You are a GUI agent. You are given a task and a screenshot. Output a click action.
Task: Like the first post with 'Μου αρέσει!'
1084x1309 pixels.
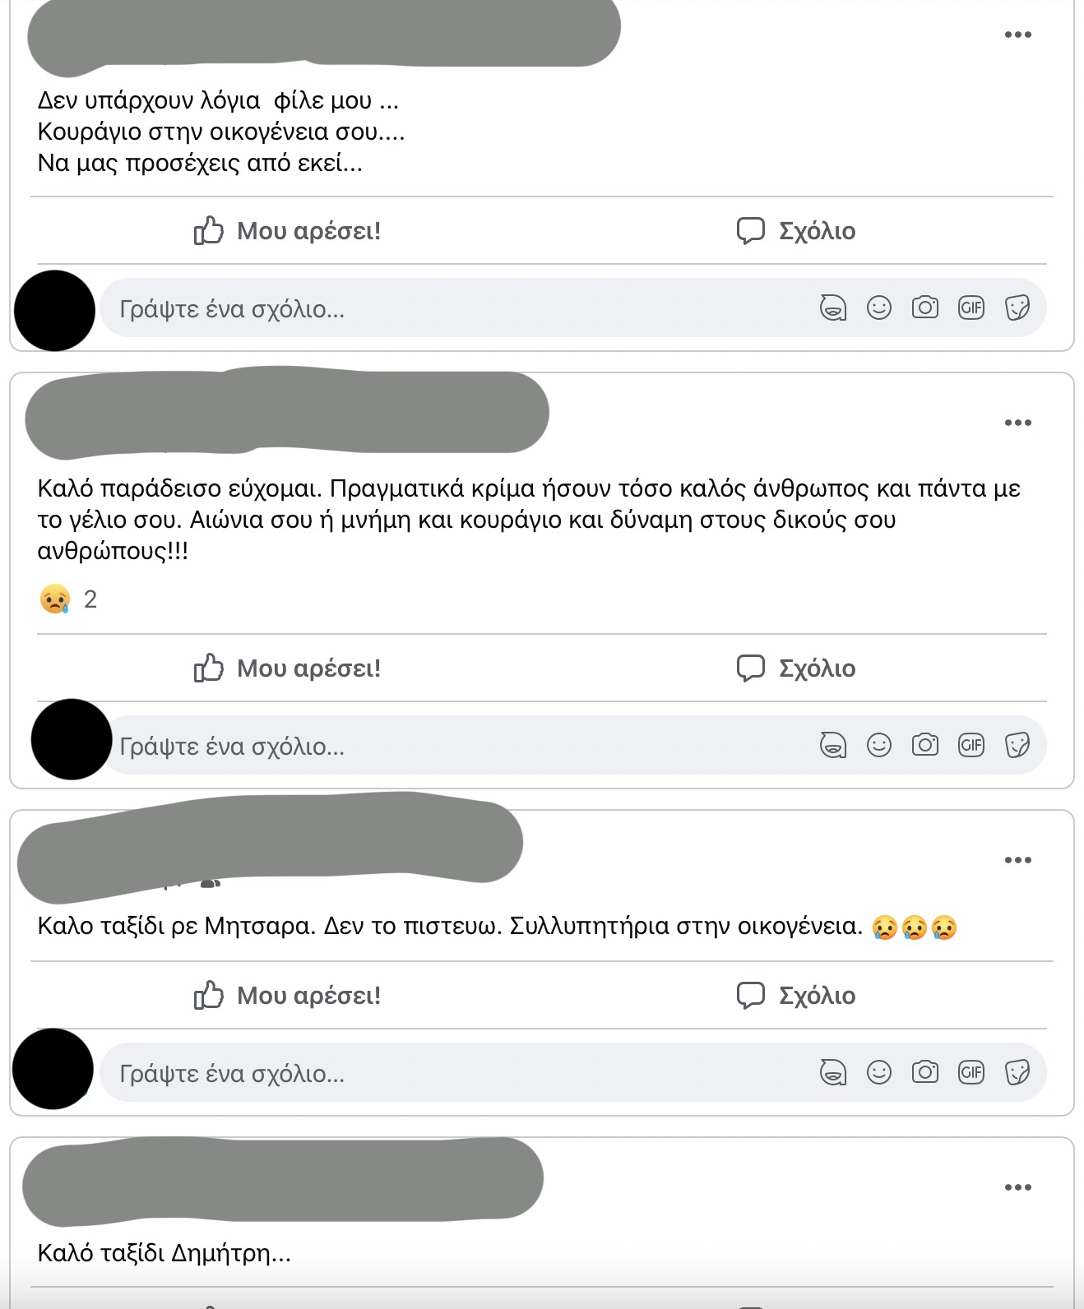pyautogui.click(x=287, y=231)
